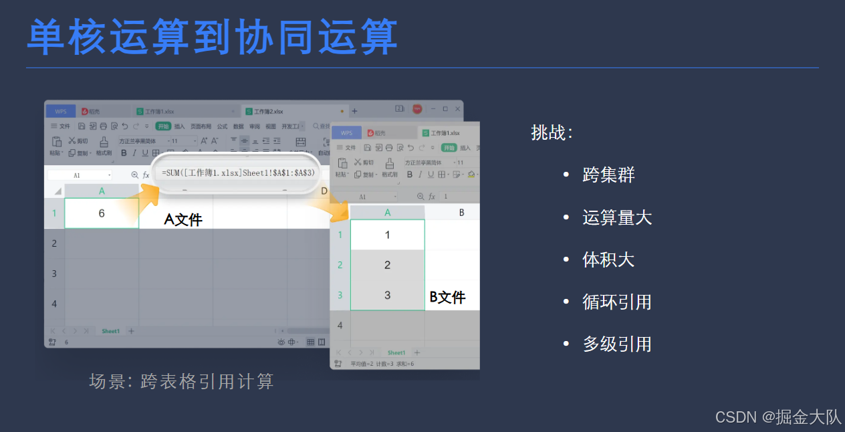The width and height of the screenshot is (845, 432).
Task: Click the formula bar showing =SUM formula
Action: point(237,173)
